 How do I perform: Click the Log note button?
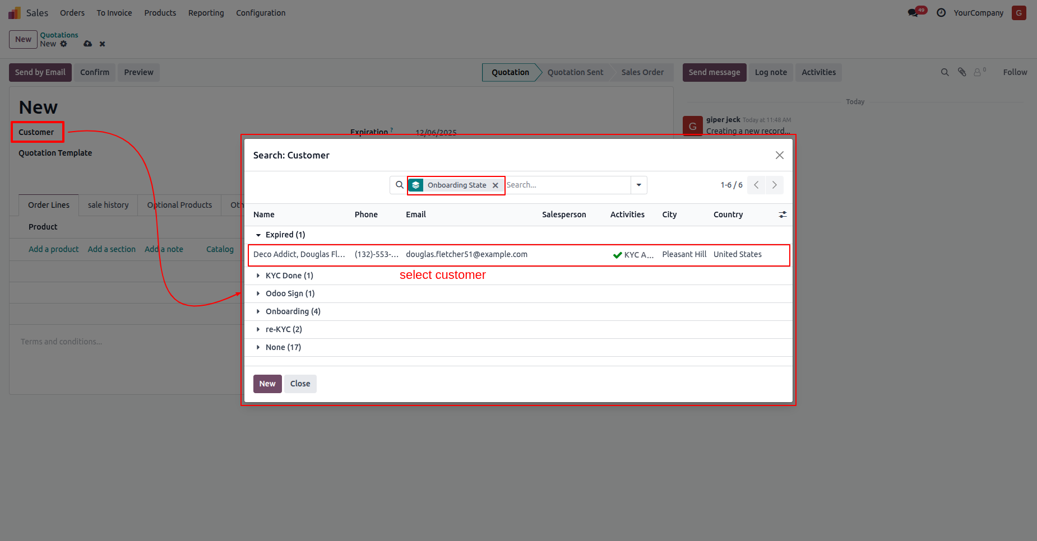771,72
